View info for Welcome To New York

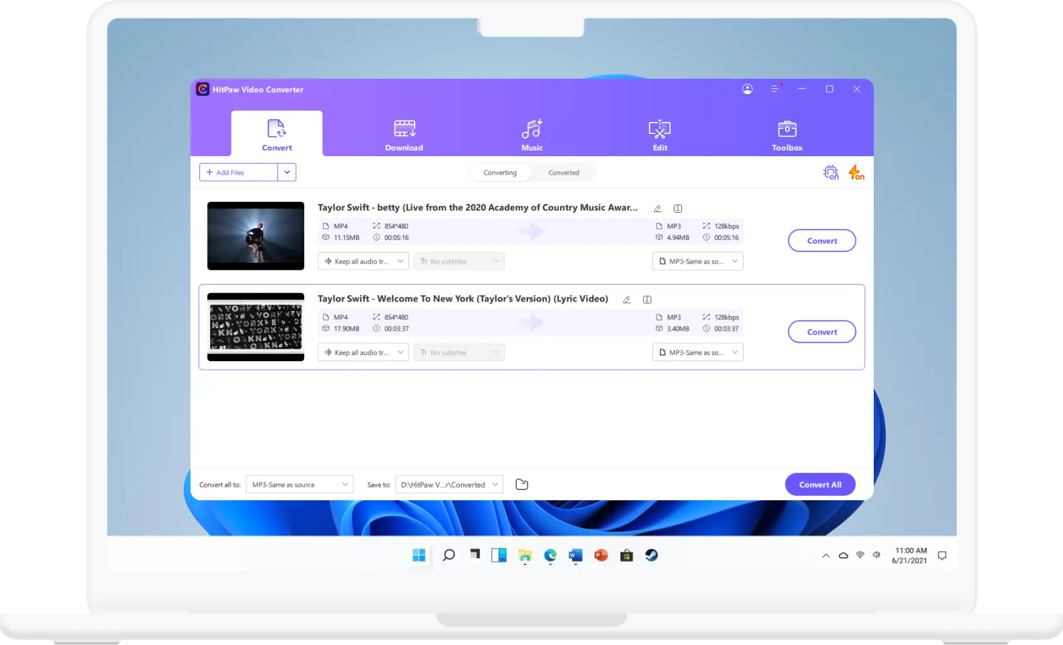tap(647, 300)
